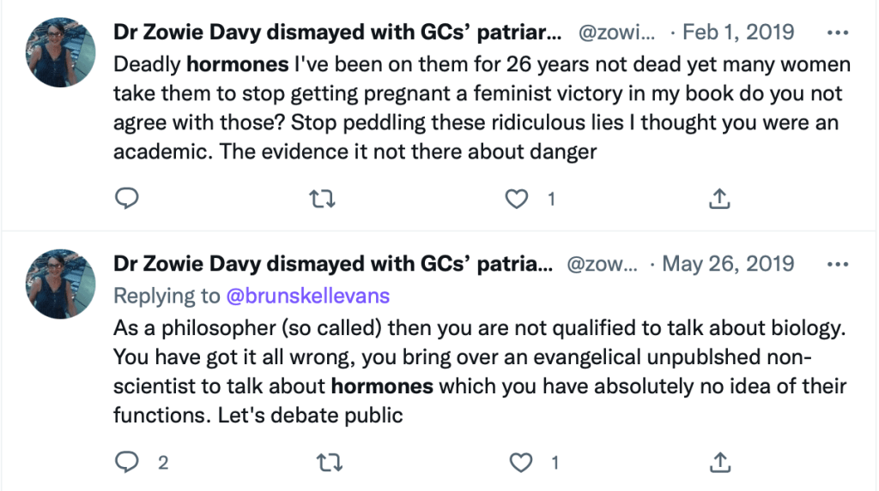The height and width of the screenshot is (491, 879).
Task: Click the profile picture on first tweet
Action: coord(61,51)
